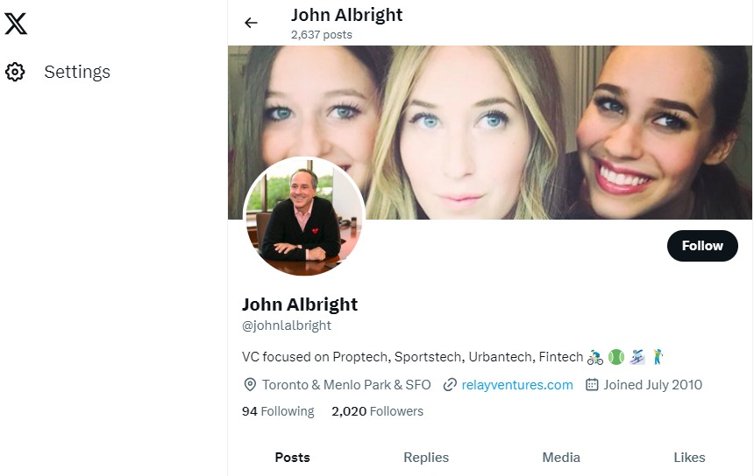754x476 pixels.
Task: Open the relayventures.com link
Action: (x=517, y=385)
